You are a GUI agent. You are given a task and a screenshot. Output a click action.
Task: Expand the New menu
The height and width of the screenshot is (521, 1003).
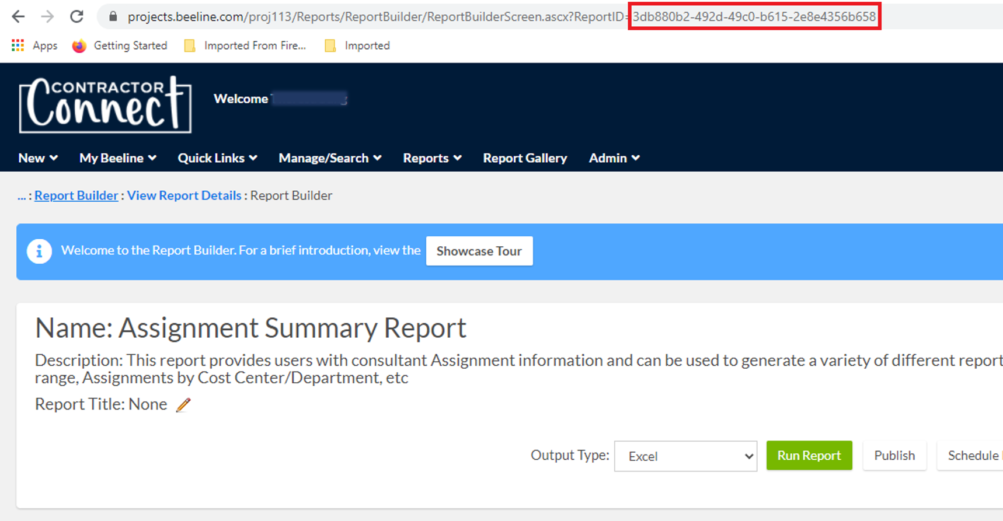coord(38,158)
